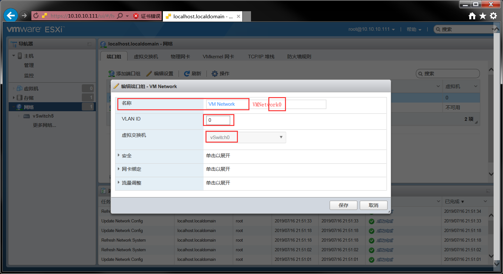Switch to the Physical NICs tab

[180, 56]
